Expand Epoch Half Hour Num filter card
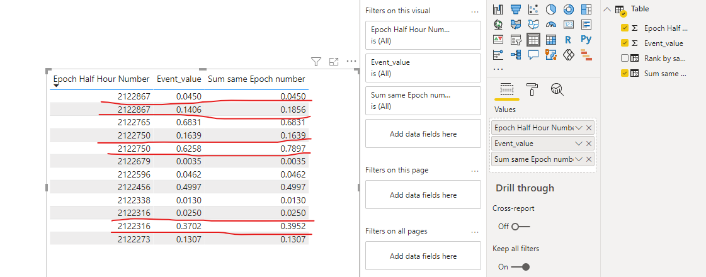 423,35
